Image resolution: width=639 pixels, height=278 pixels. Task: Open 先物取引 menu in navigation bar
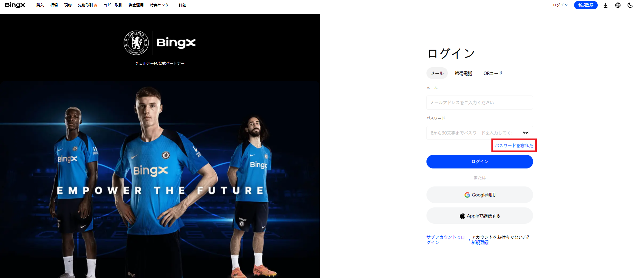coord(88,5)
